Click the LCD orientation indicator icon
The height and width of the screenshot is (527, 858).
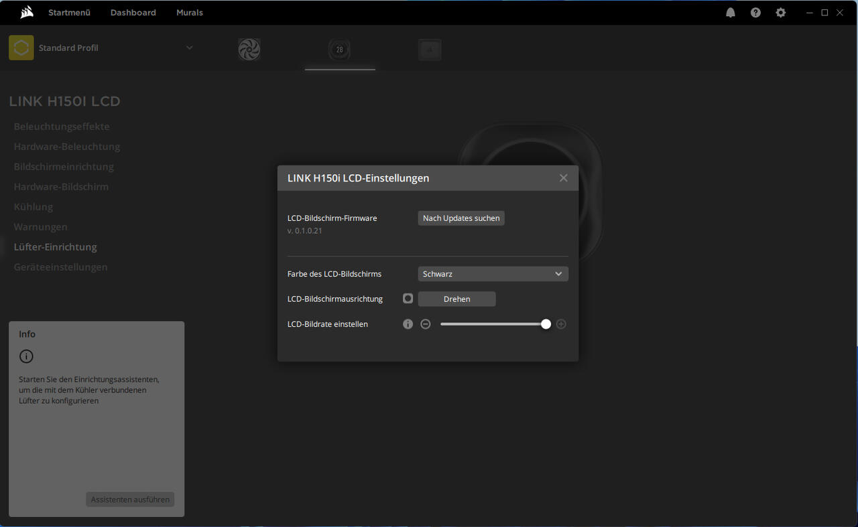pos(408,299)
